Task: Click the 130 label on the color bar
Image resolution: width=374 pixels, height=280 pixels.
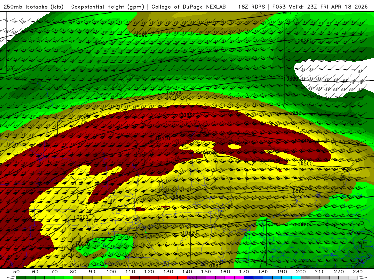Action: [168, 272]
